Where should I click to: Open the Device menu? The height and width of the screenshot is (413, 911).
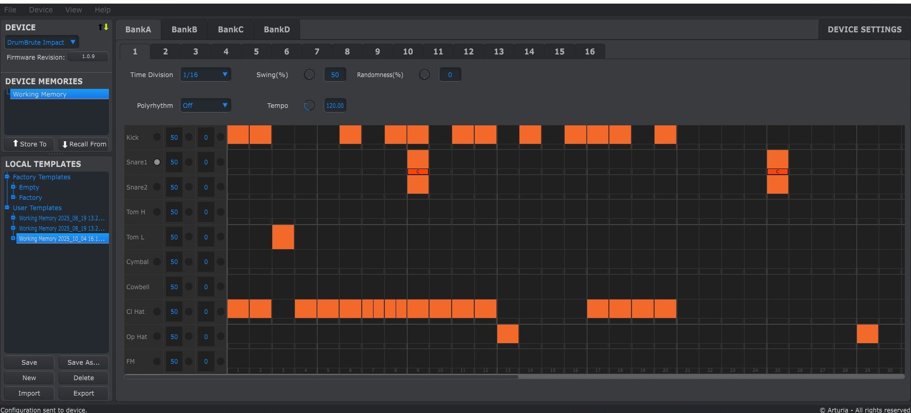41,10
